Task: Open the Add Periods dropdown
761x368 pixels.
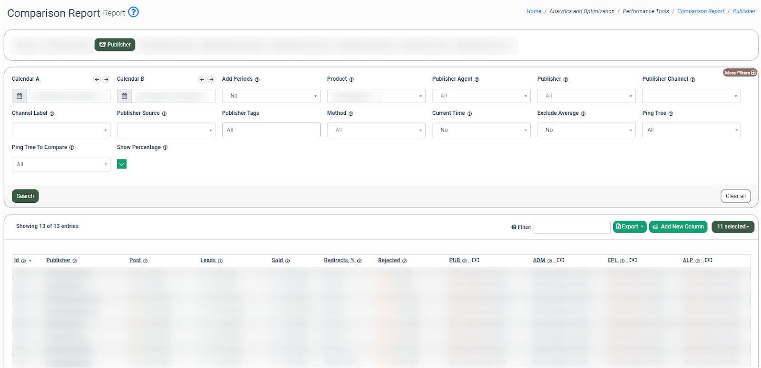Action: pos(271,96)
